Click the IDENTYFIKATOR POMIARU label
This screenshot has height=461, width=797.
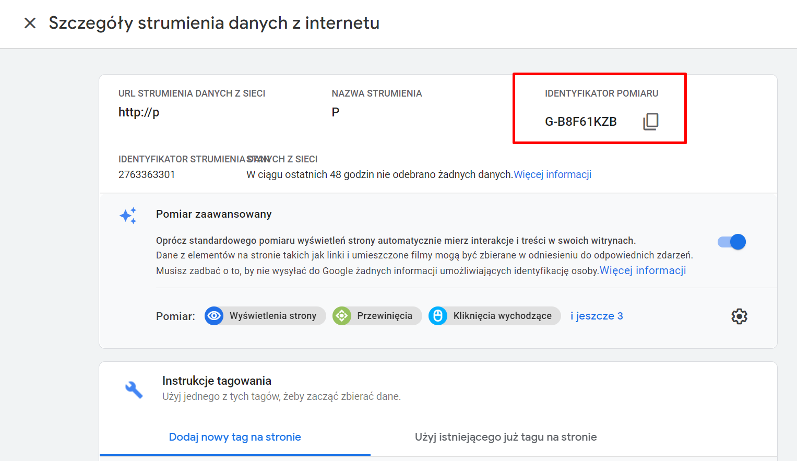(602, 93)
